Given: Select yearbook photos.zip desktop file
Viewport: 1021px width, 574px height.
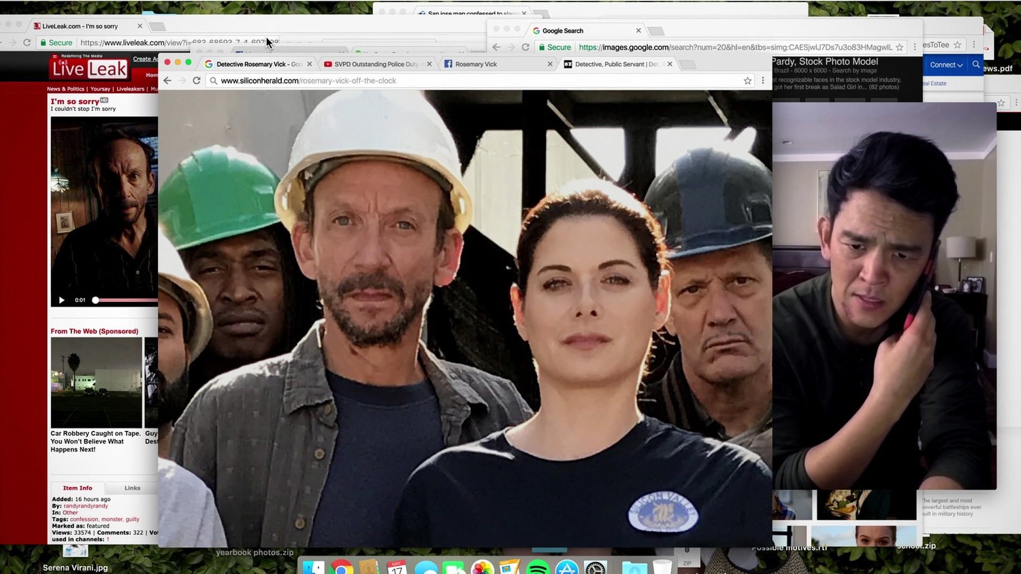Looking at the screenshot, I should click(x=255, y=552).
